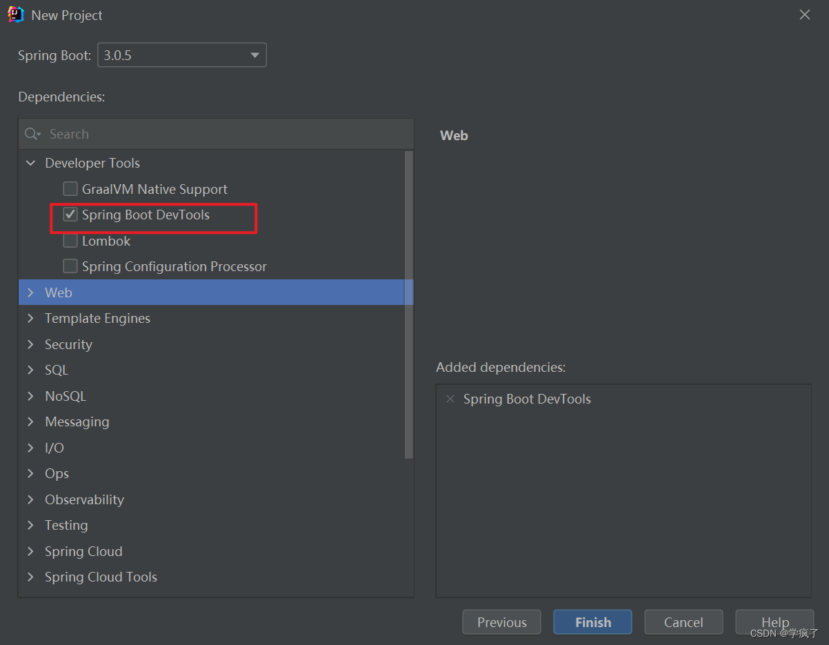
Task: Enable GraalVM Native Support checkbox
Action: coord(70,189)
